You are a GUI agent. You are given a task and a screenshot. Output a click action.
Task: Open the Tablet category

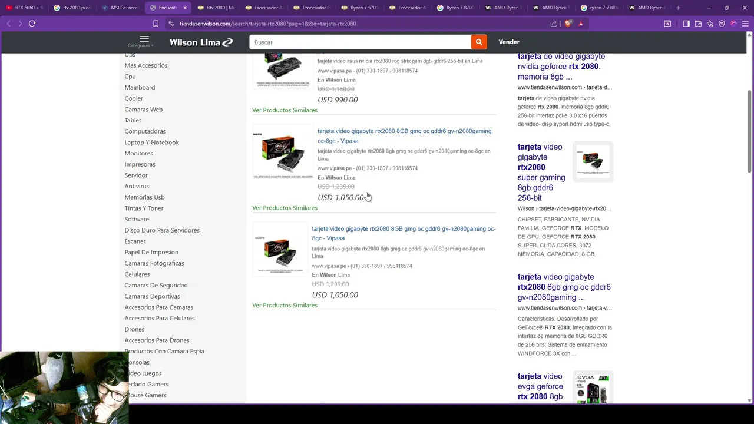click(133, 120)
